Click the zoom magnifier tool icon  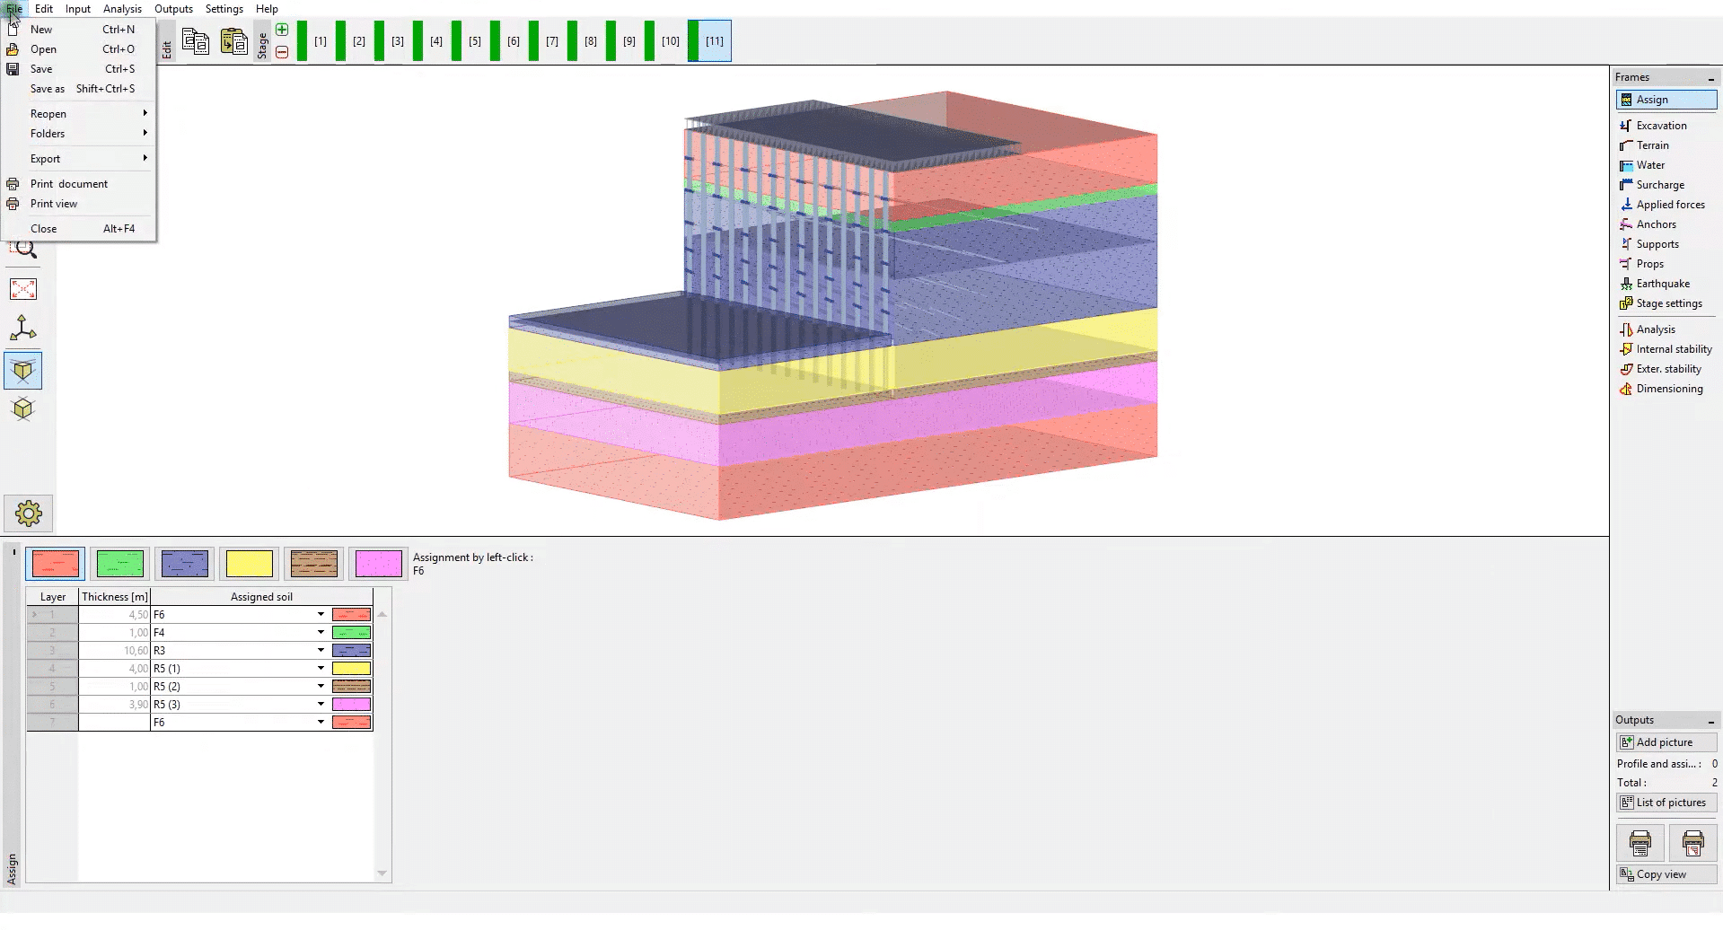[23, 250]
